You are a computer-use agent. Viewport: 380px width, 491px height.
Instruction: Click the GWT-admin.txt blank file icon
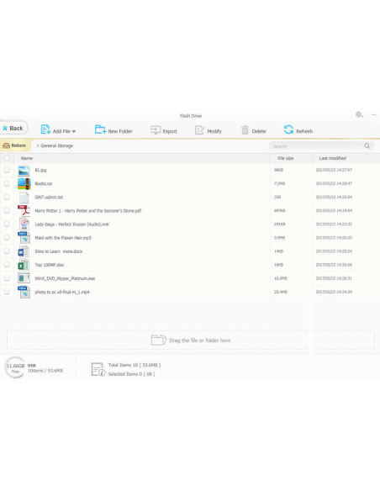24,198
